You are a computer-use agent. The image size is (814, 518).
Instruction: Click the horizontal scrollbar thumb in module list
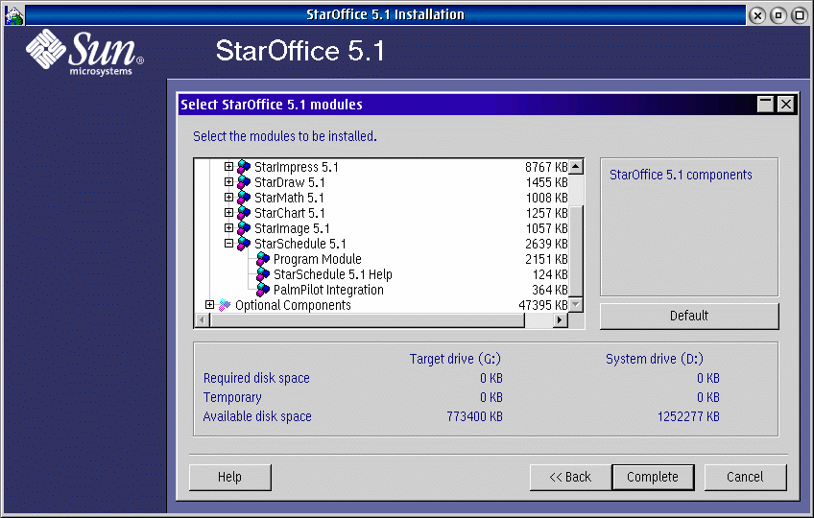[367, 320]
